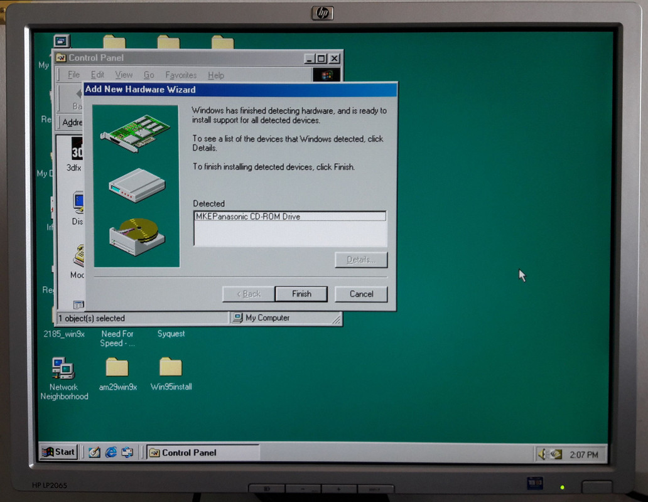Click the 1 object(s) selected status text
648x502 pixels.
point(91,318)
